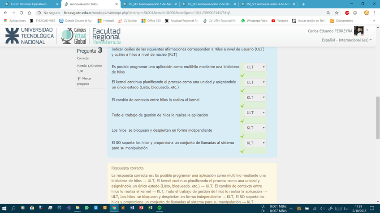Open Chrome's three-dot menu
Image resolution: width=380 pixels, height=213 pixels.
[x=375, y=13]
